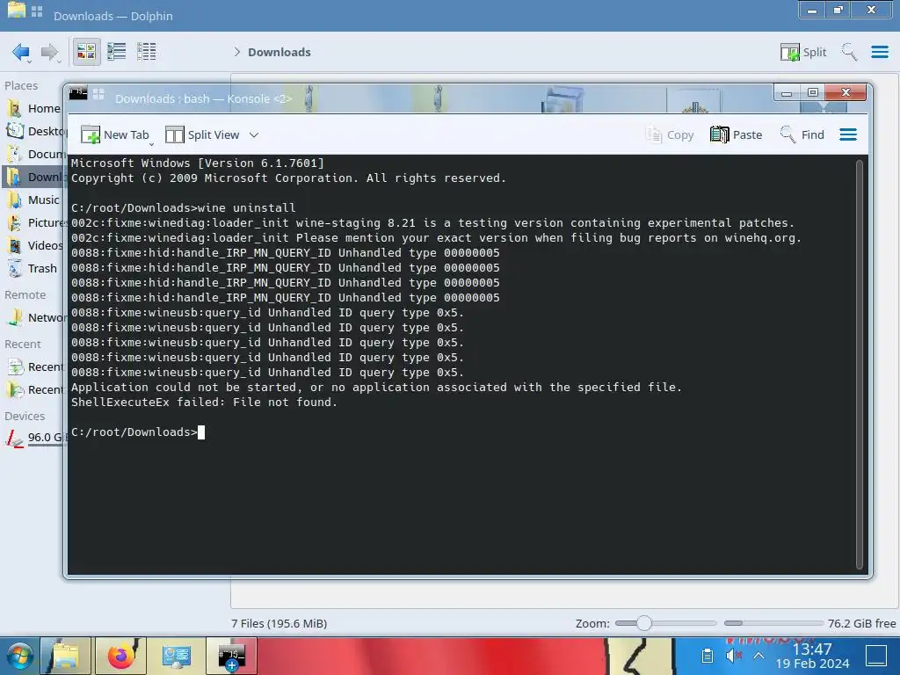
Task: Open clipboard tray icon
Action: pyautogui.click(x=708, y=656)
